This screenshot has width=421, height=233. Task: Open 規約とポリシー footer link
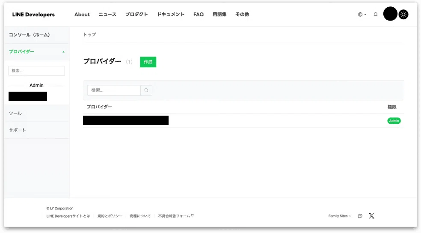pyautogui.click(x=110, y=216)
